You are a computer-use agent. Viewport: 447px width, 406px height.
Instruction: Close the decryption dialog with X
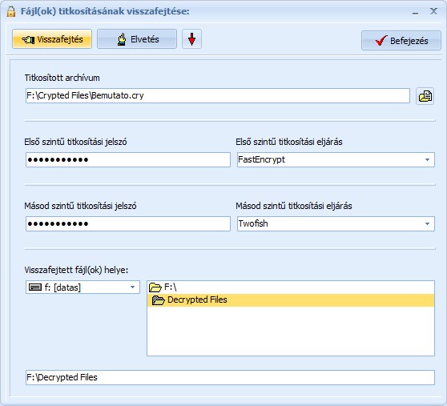pyautogui.click(x=433, y=11)
